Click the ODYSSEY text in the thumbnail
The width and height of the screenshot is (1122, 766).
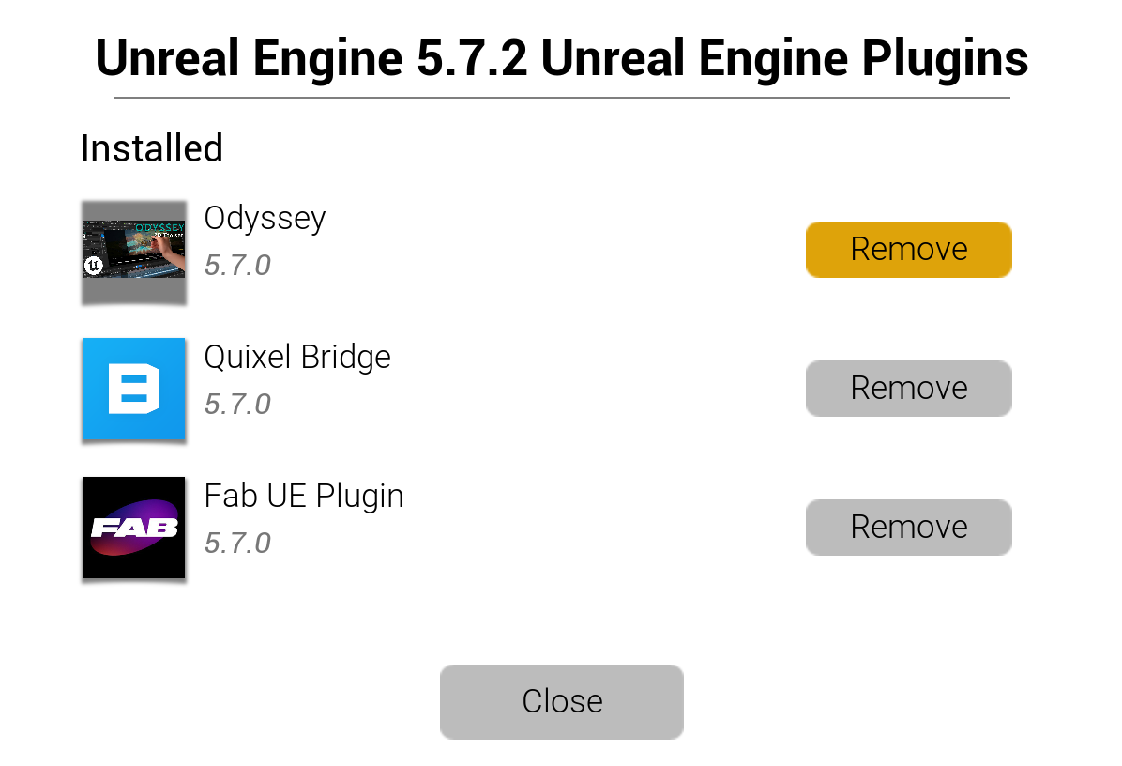point(159,228)
